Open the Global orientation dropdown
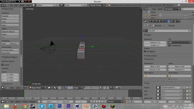Screen dimensions: 194x109 tap(78, 88)
